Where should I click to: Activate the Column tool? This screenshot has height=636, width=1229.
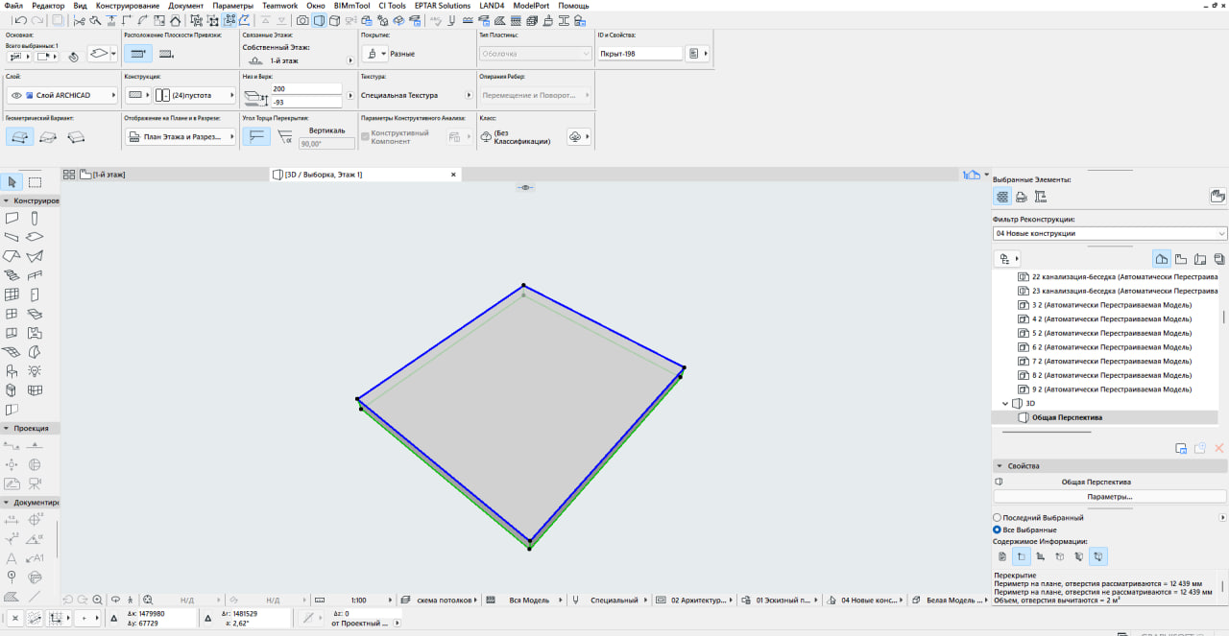[x=35, y=219]
